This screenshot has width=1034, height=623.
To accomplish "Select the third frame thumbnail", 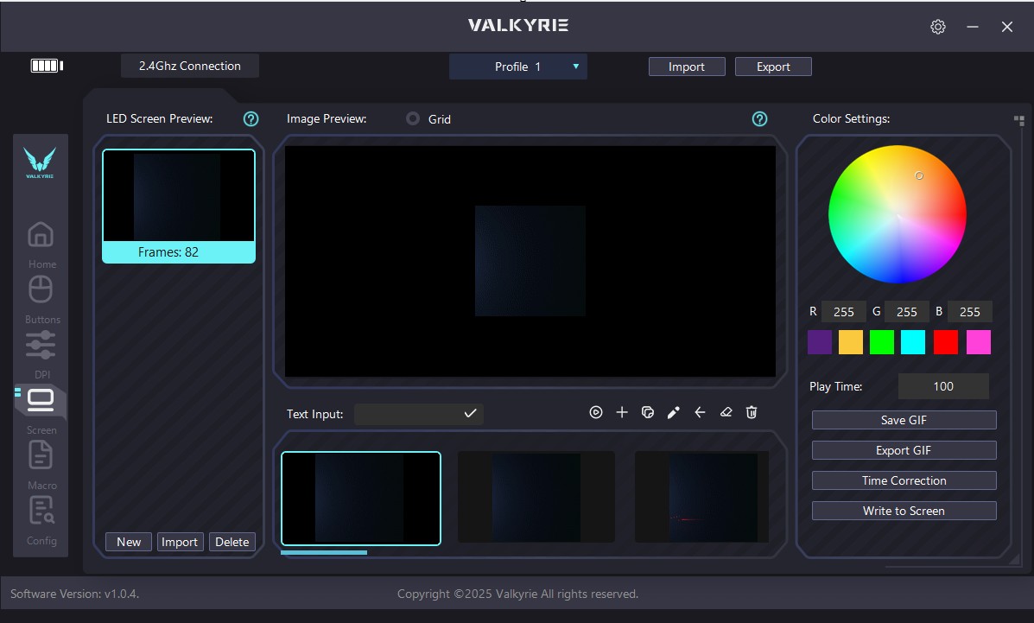I will (701, 498).
